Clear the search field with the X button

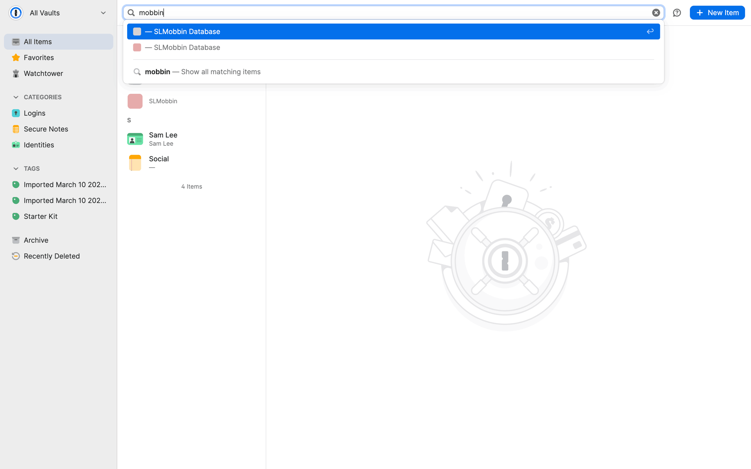(656, 13)
